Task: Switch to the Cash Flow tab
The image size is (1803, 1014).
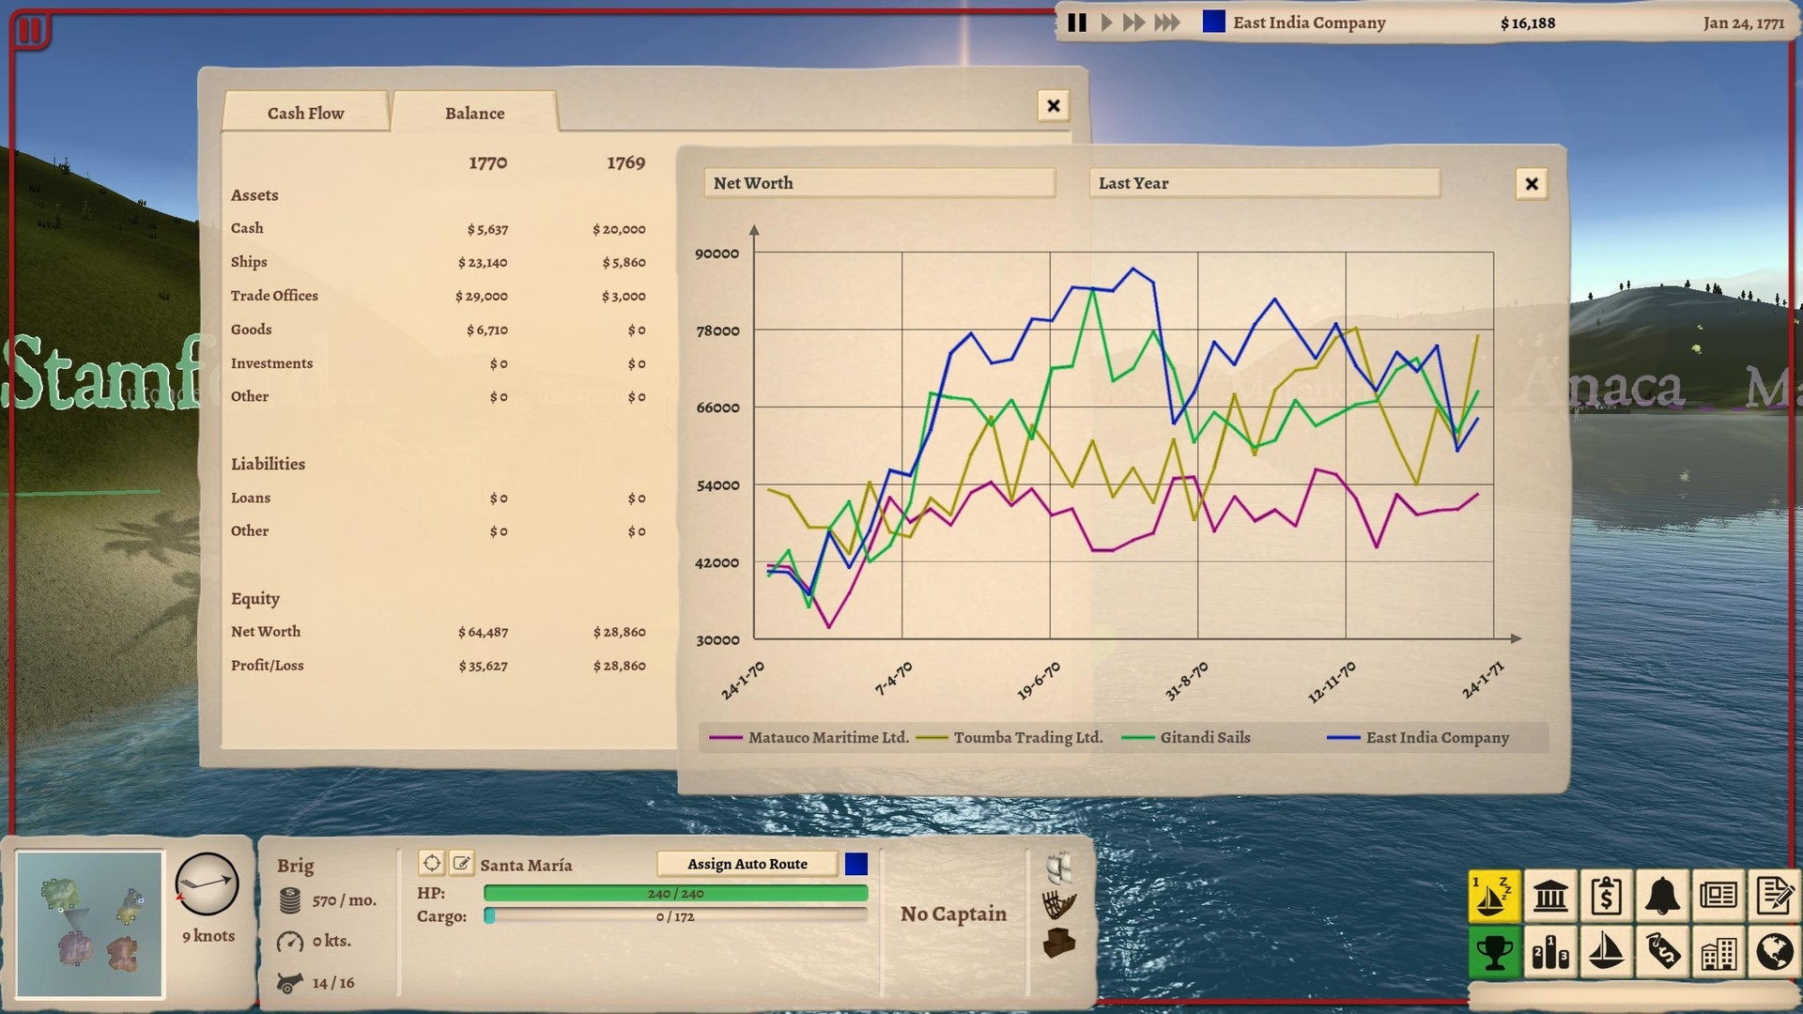Action: pyautogui.click(x=305, y=113)
